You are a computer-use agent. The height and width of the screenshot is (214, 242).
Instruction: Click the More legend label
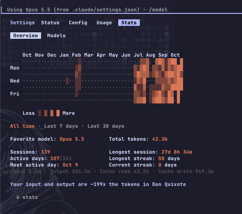pyautogui.click(x=69, y=113)
